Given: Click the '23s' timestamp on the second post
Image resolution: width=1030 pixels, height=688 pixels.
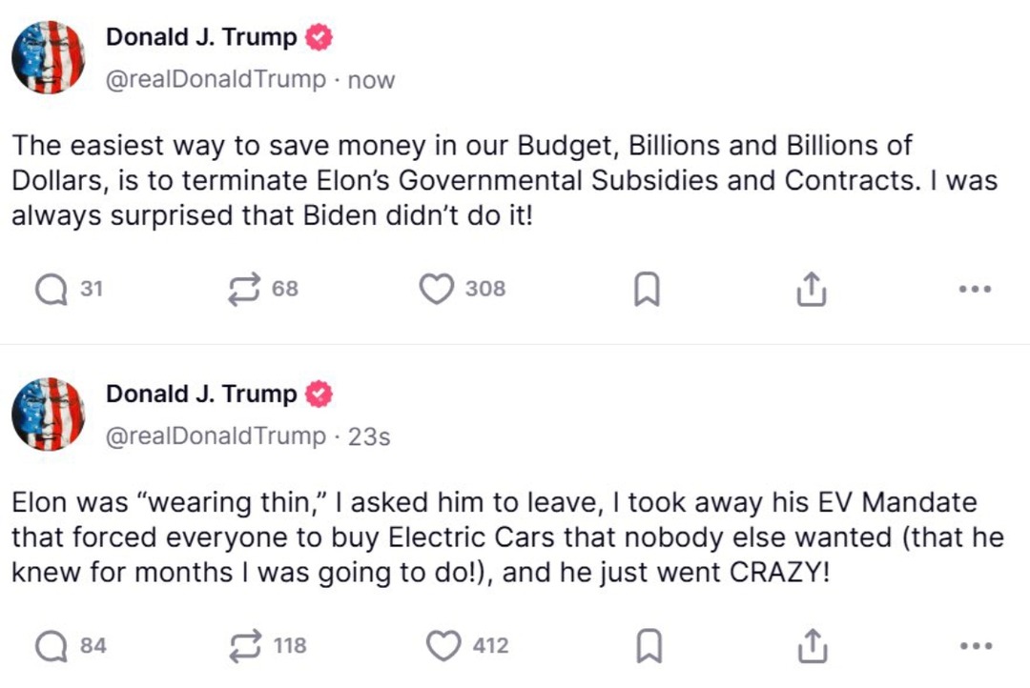Looking at the screenshot, I should 366,435.
